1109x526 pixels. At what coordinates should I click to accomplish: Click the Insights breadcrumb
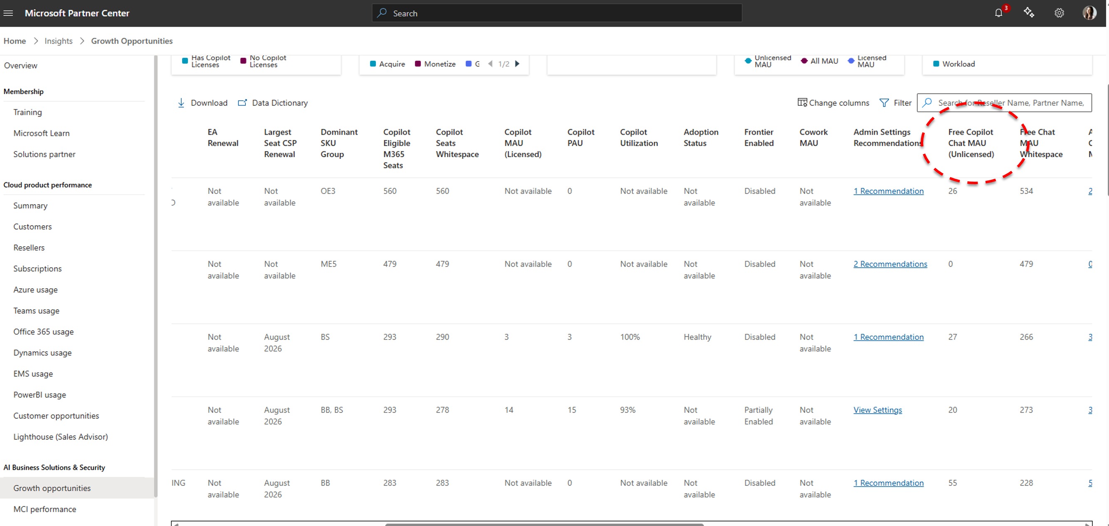coord(59,41)
